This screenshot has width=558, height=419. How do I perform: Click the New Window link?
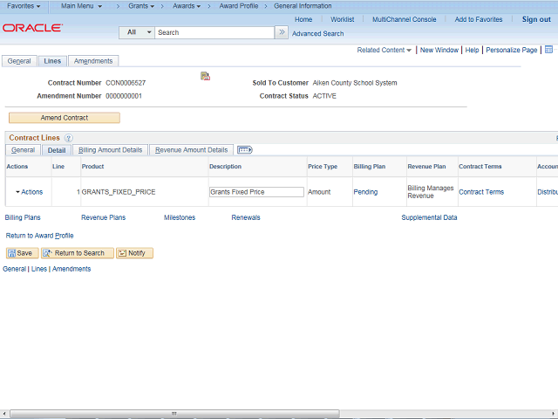pyautogui.click(x=439, y=50)
